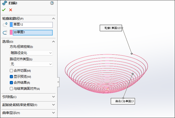Open the help question mark icon

[52, 3]
